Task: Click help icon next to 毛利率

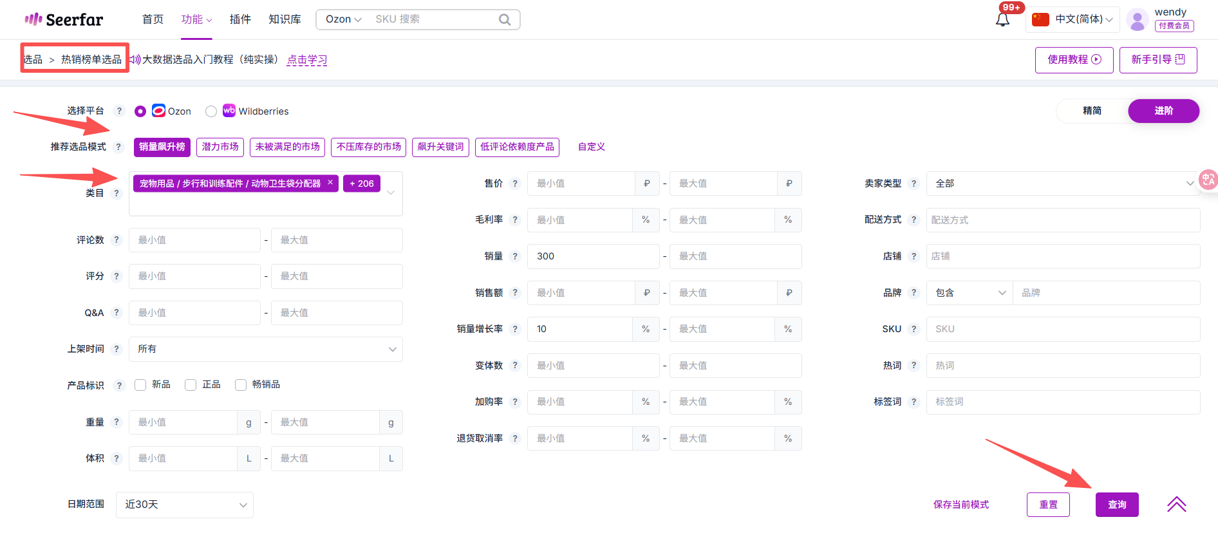Action: [515, 220]
